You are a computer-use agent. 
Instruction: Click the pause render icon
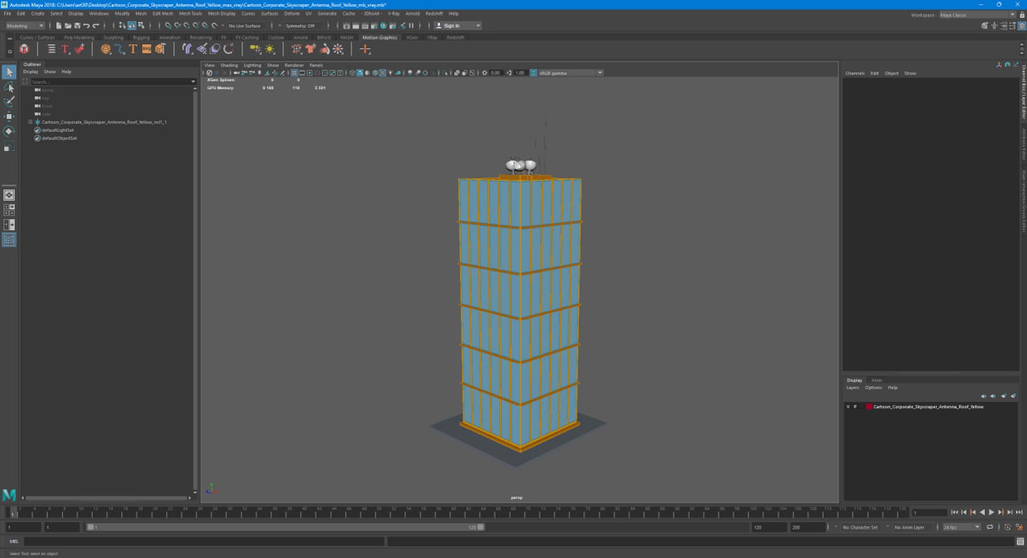411,26
